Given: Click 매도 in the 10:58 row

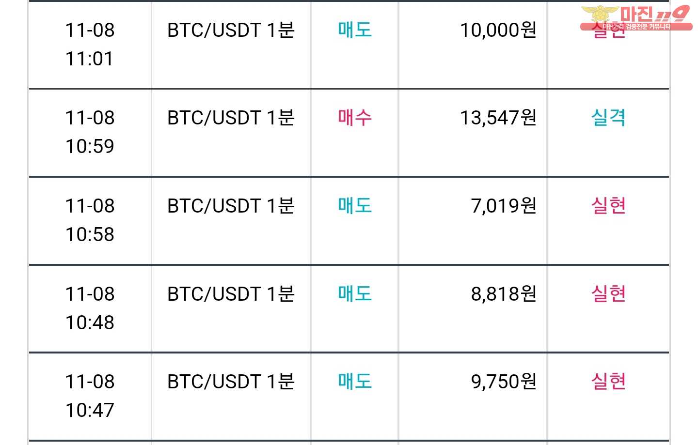Looking at the screenshot, I should point(355,206).
